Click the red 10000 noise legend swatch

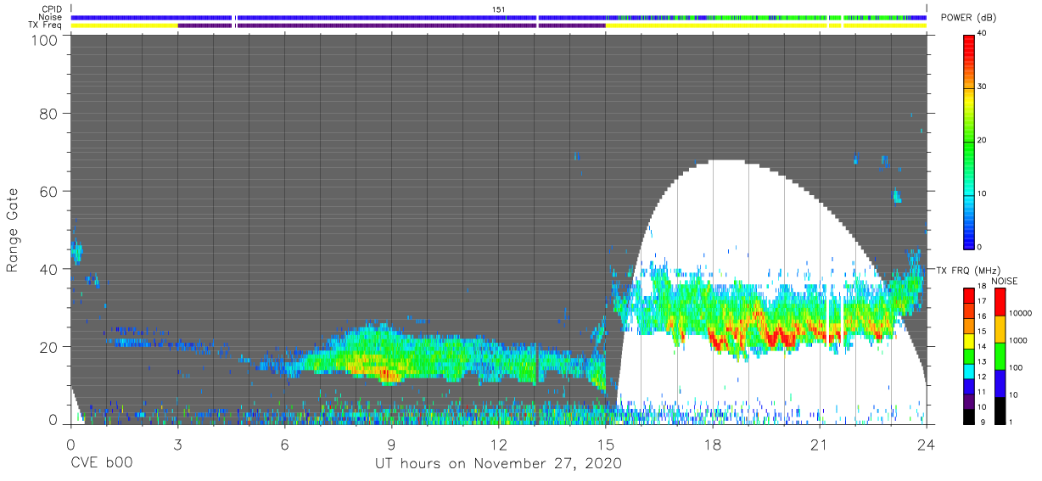1000,302
